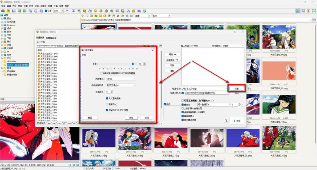The image size is (317, 170).
Task: Click the 全部增加 add all button
Action: [172, 60]
